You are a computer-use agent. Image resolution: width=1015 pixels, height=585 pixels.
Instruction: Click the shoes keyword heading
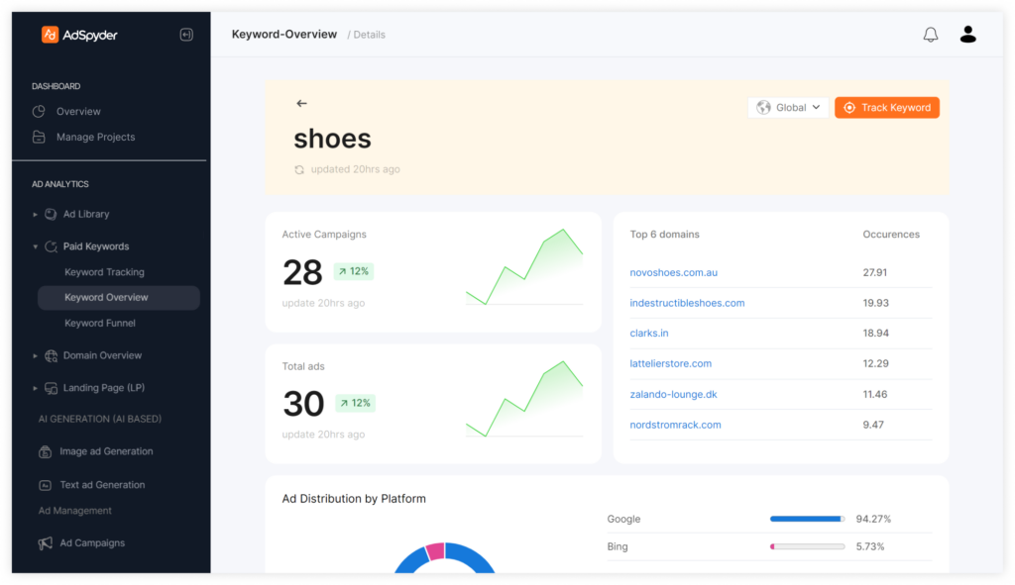click(333, 139)
